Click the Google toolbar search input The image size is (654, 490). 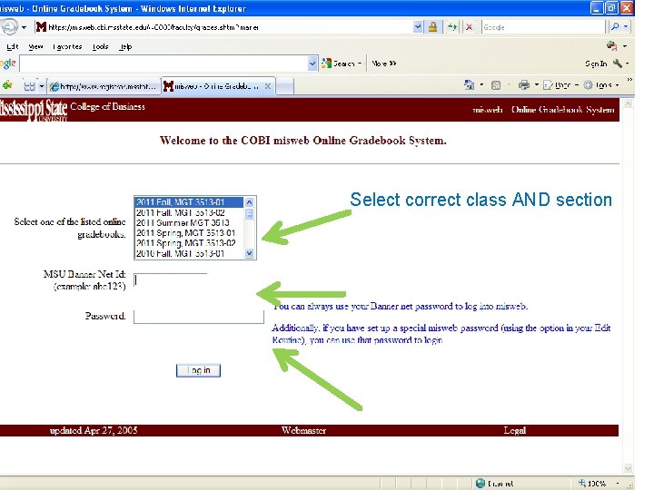(x=163, y=64)
